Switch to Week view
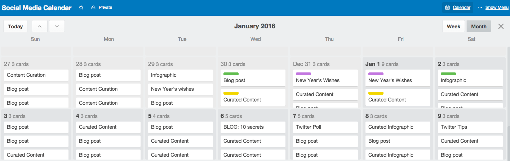The height and width of the screenshot is (161, 510). point(453,27)
